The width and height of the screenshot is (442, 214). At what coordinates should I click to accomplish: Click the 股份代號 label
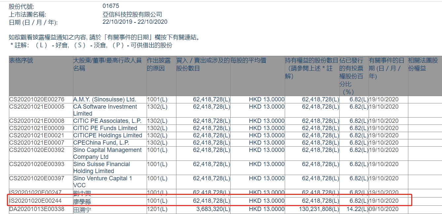pos(21,6)
